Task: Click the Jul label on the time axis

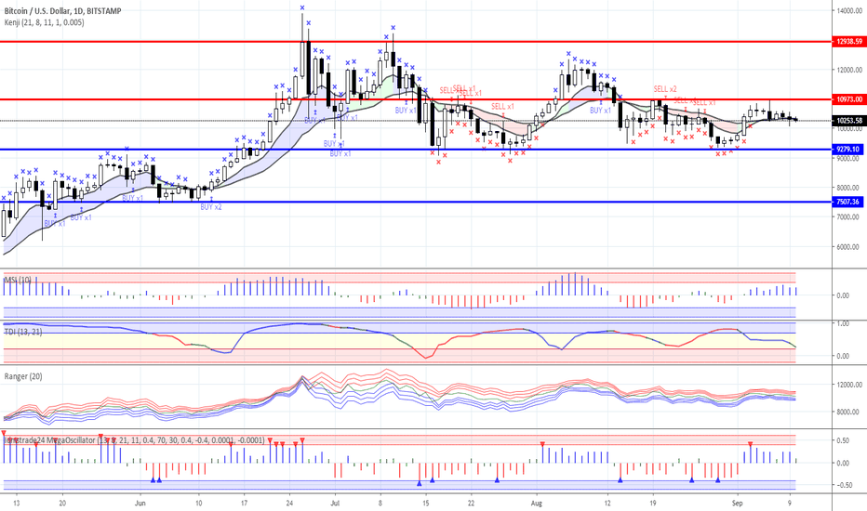Action: [x=335, y=504]
